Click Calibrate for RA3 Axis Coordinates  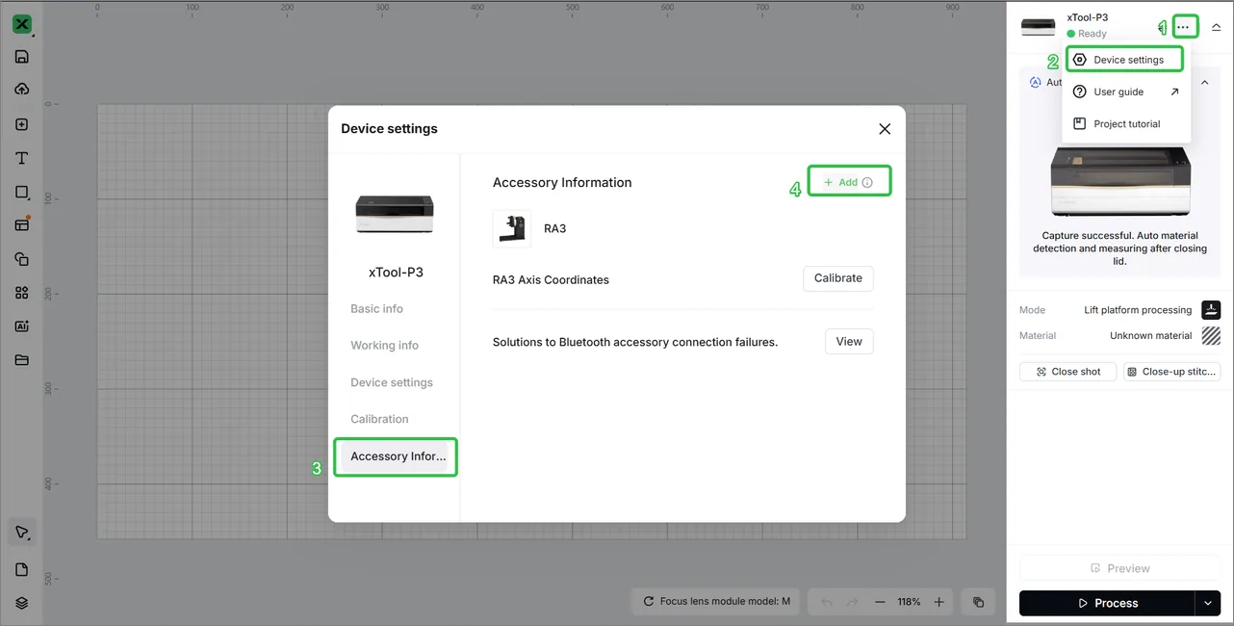pos(838,278)
